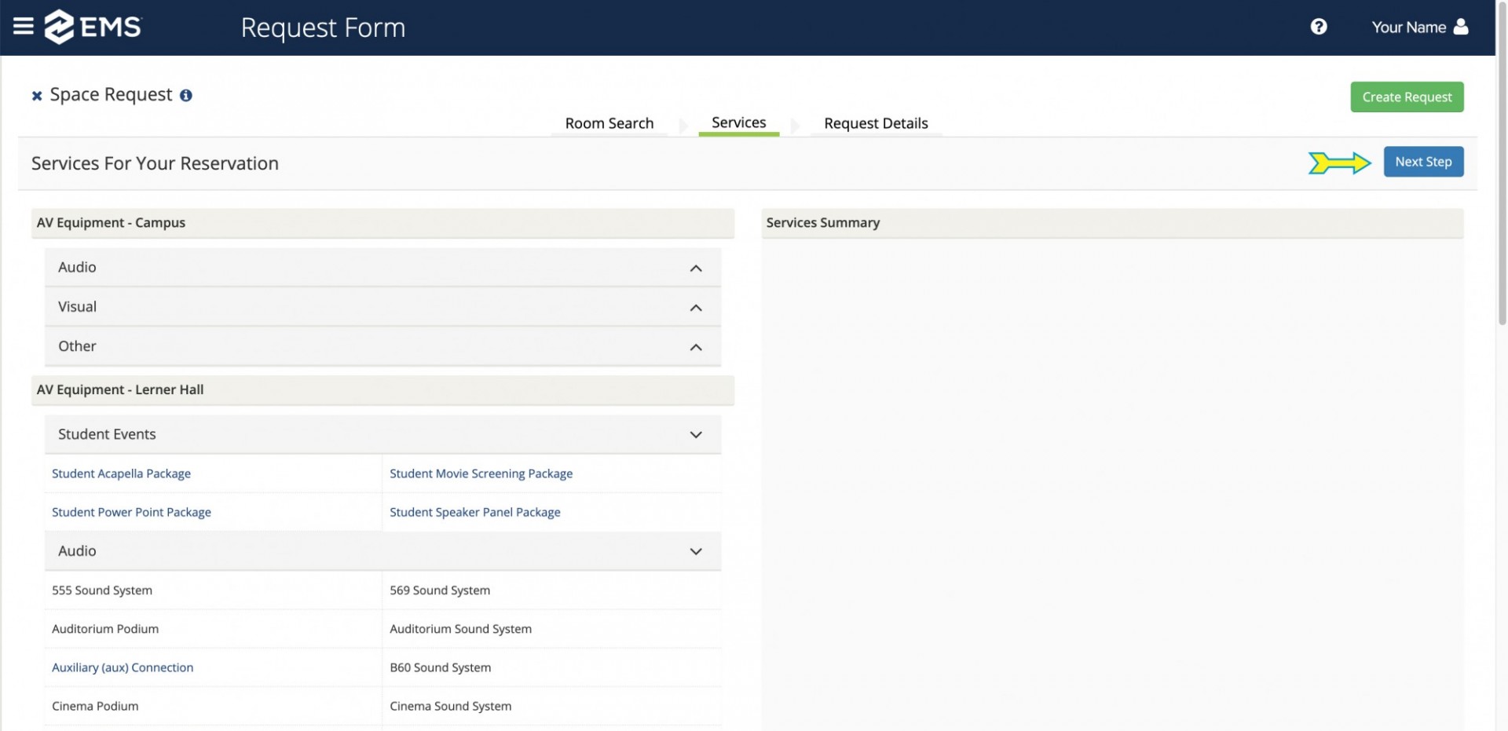This screenshot has width=1508, height=731.
Task: Collapse the Student Events section chevron
Action: 696,435
